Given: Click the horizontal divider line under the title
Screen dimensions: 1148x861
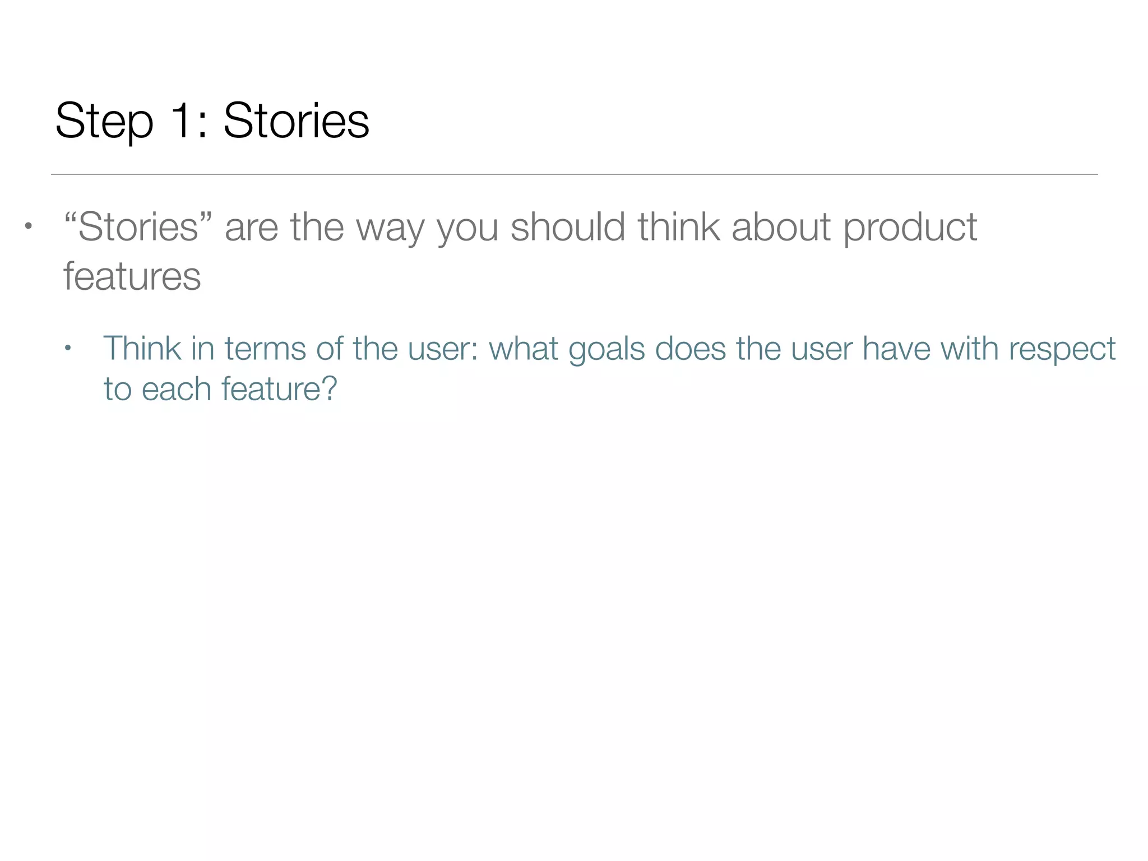Looking at the screenshot, I should coord(574,174).
